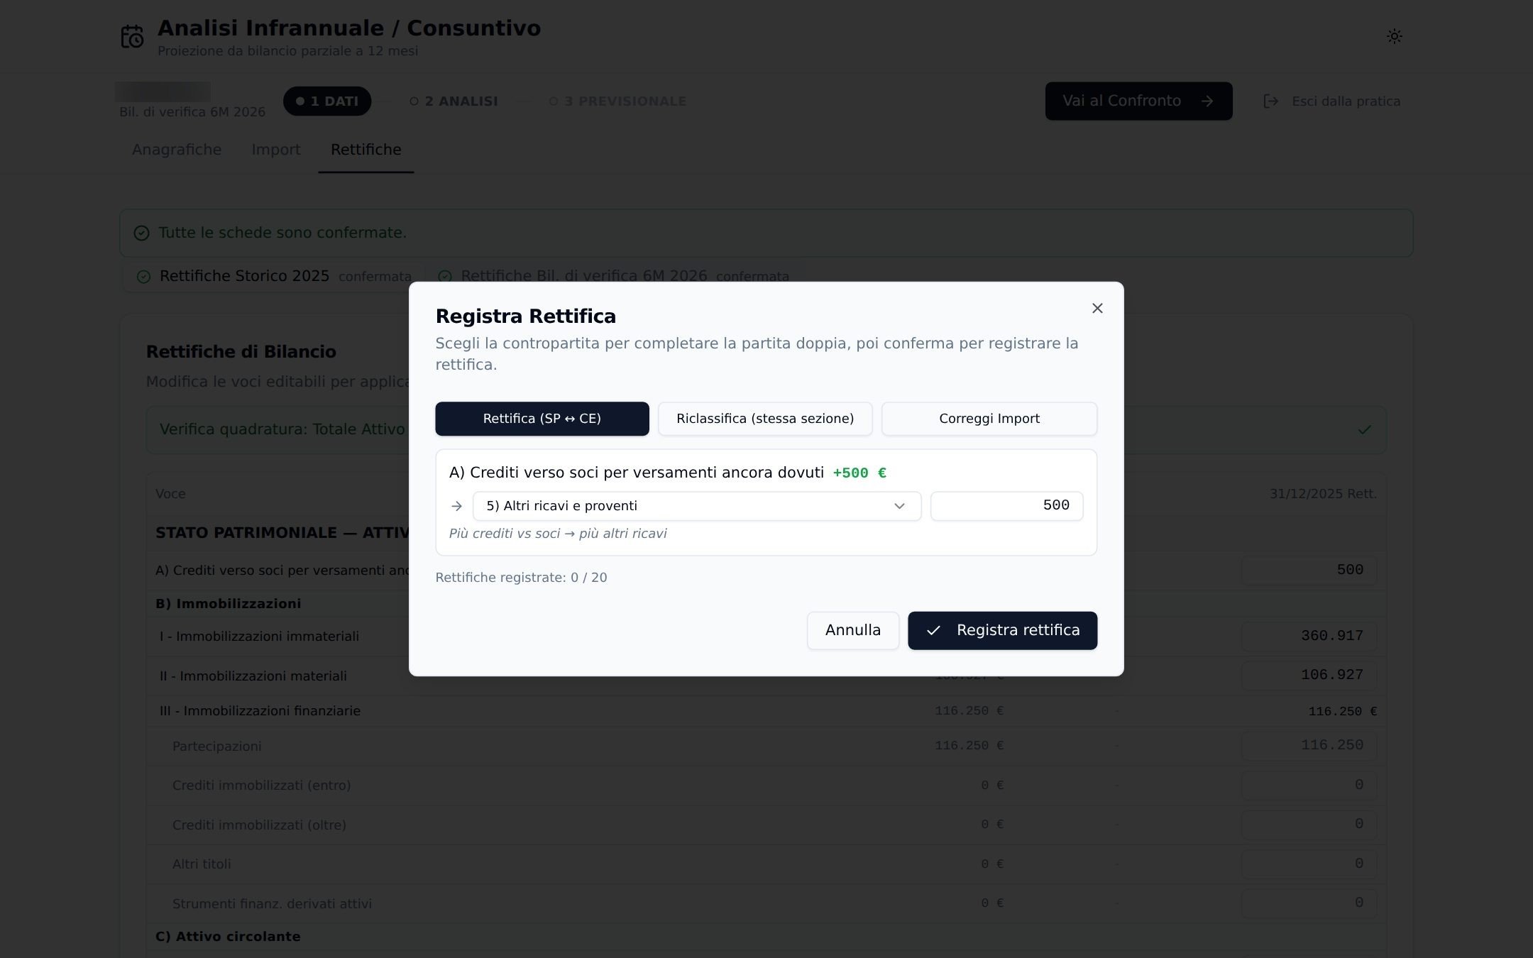
Task: Switch to the Anagrafiche tab
Action: pos(177,150)
